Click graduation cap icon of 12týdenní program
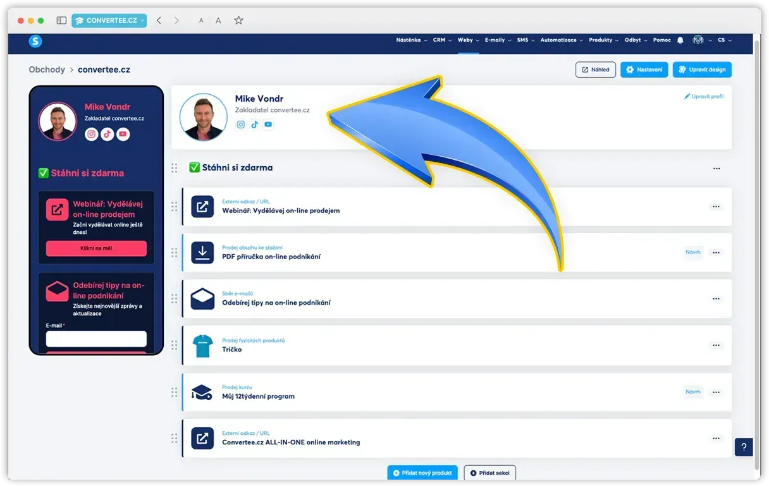The height and width of the screenshot is (486, 769). (202, 392)
